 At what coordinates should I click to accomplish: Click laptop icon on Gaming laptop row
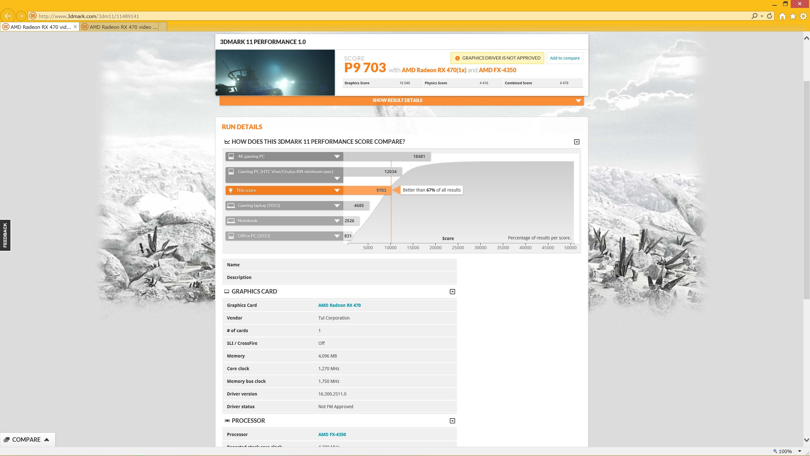click(231, 206)
